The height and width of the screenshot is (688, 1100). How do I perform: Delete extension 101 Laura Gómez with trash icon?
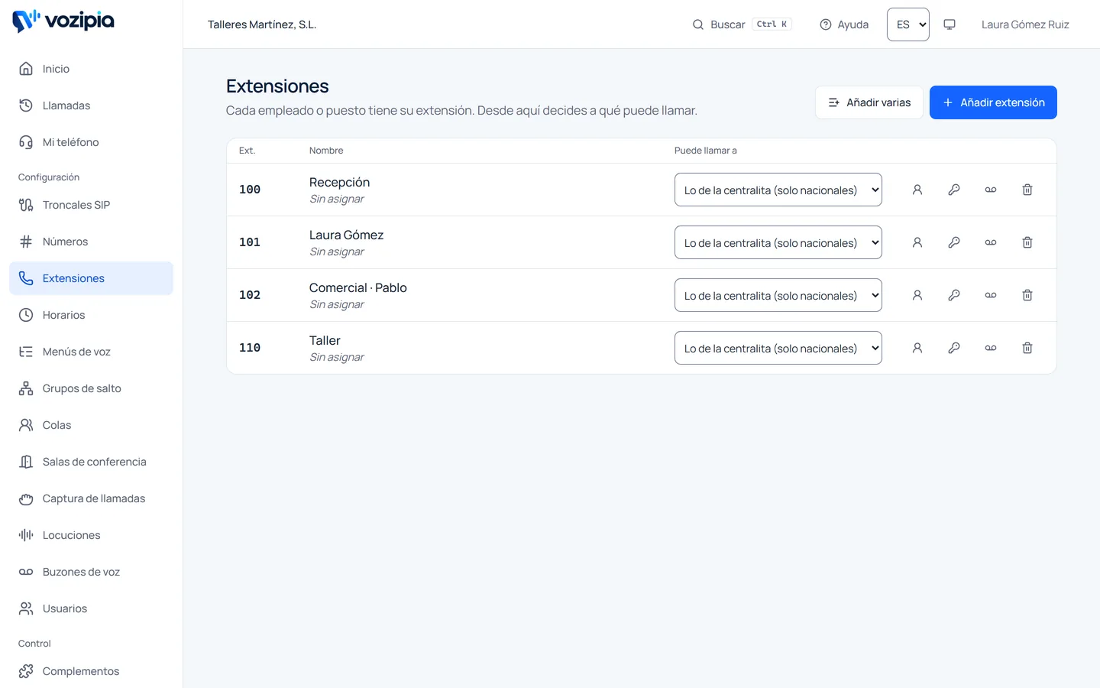point(1027,242)
